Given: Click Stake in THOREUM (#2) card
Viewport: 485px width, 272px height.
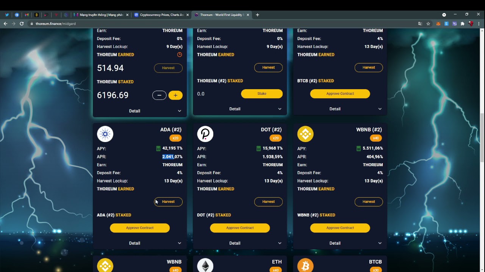Looking at the screenshot, I should (x=262, y=94).
